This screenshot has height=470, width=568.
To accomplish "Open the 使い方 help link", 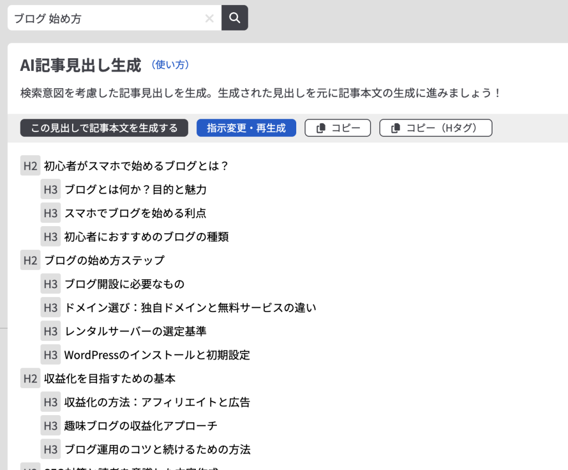I will pyautogui.click(x=170, y=65).
